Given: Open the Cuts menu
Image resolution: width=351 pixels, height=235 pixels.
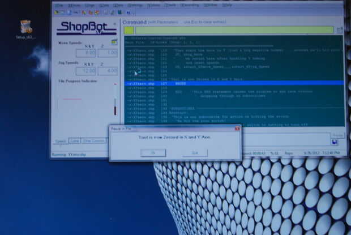Looking at the screenshot, I should (x=104, y=5).
